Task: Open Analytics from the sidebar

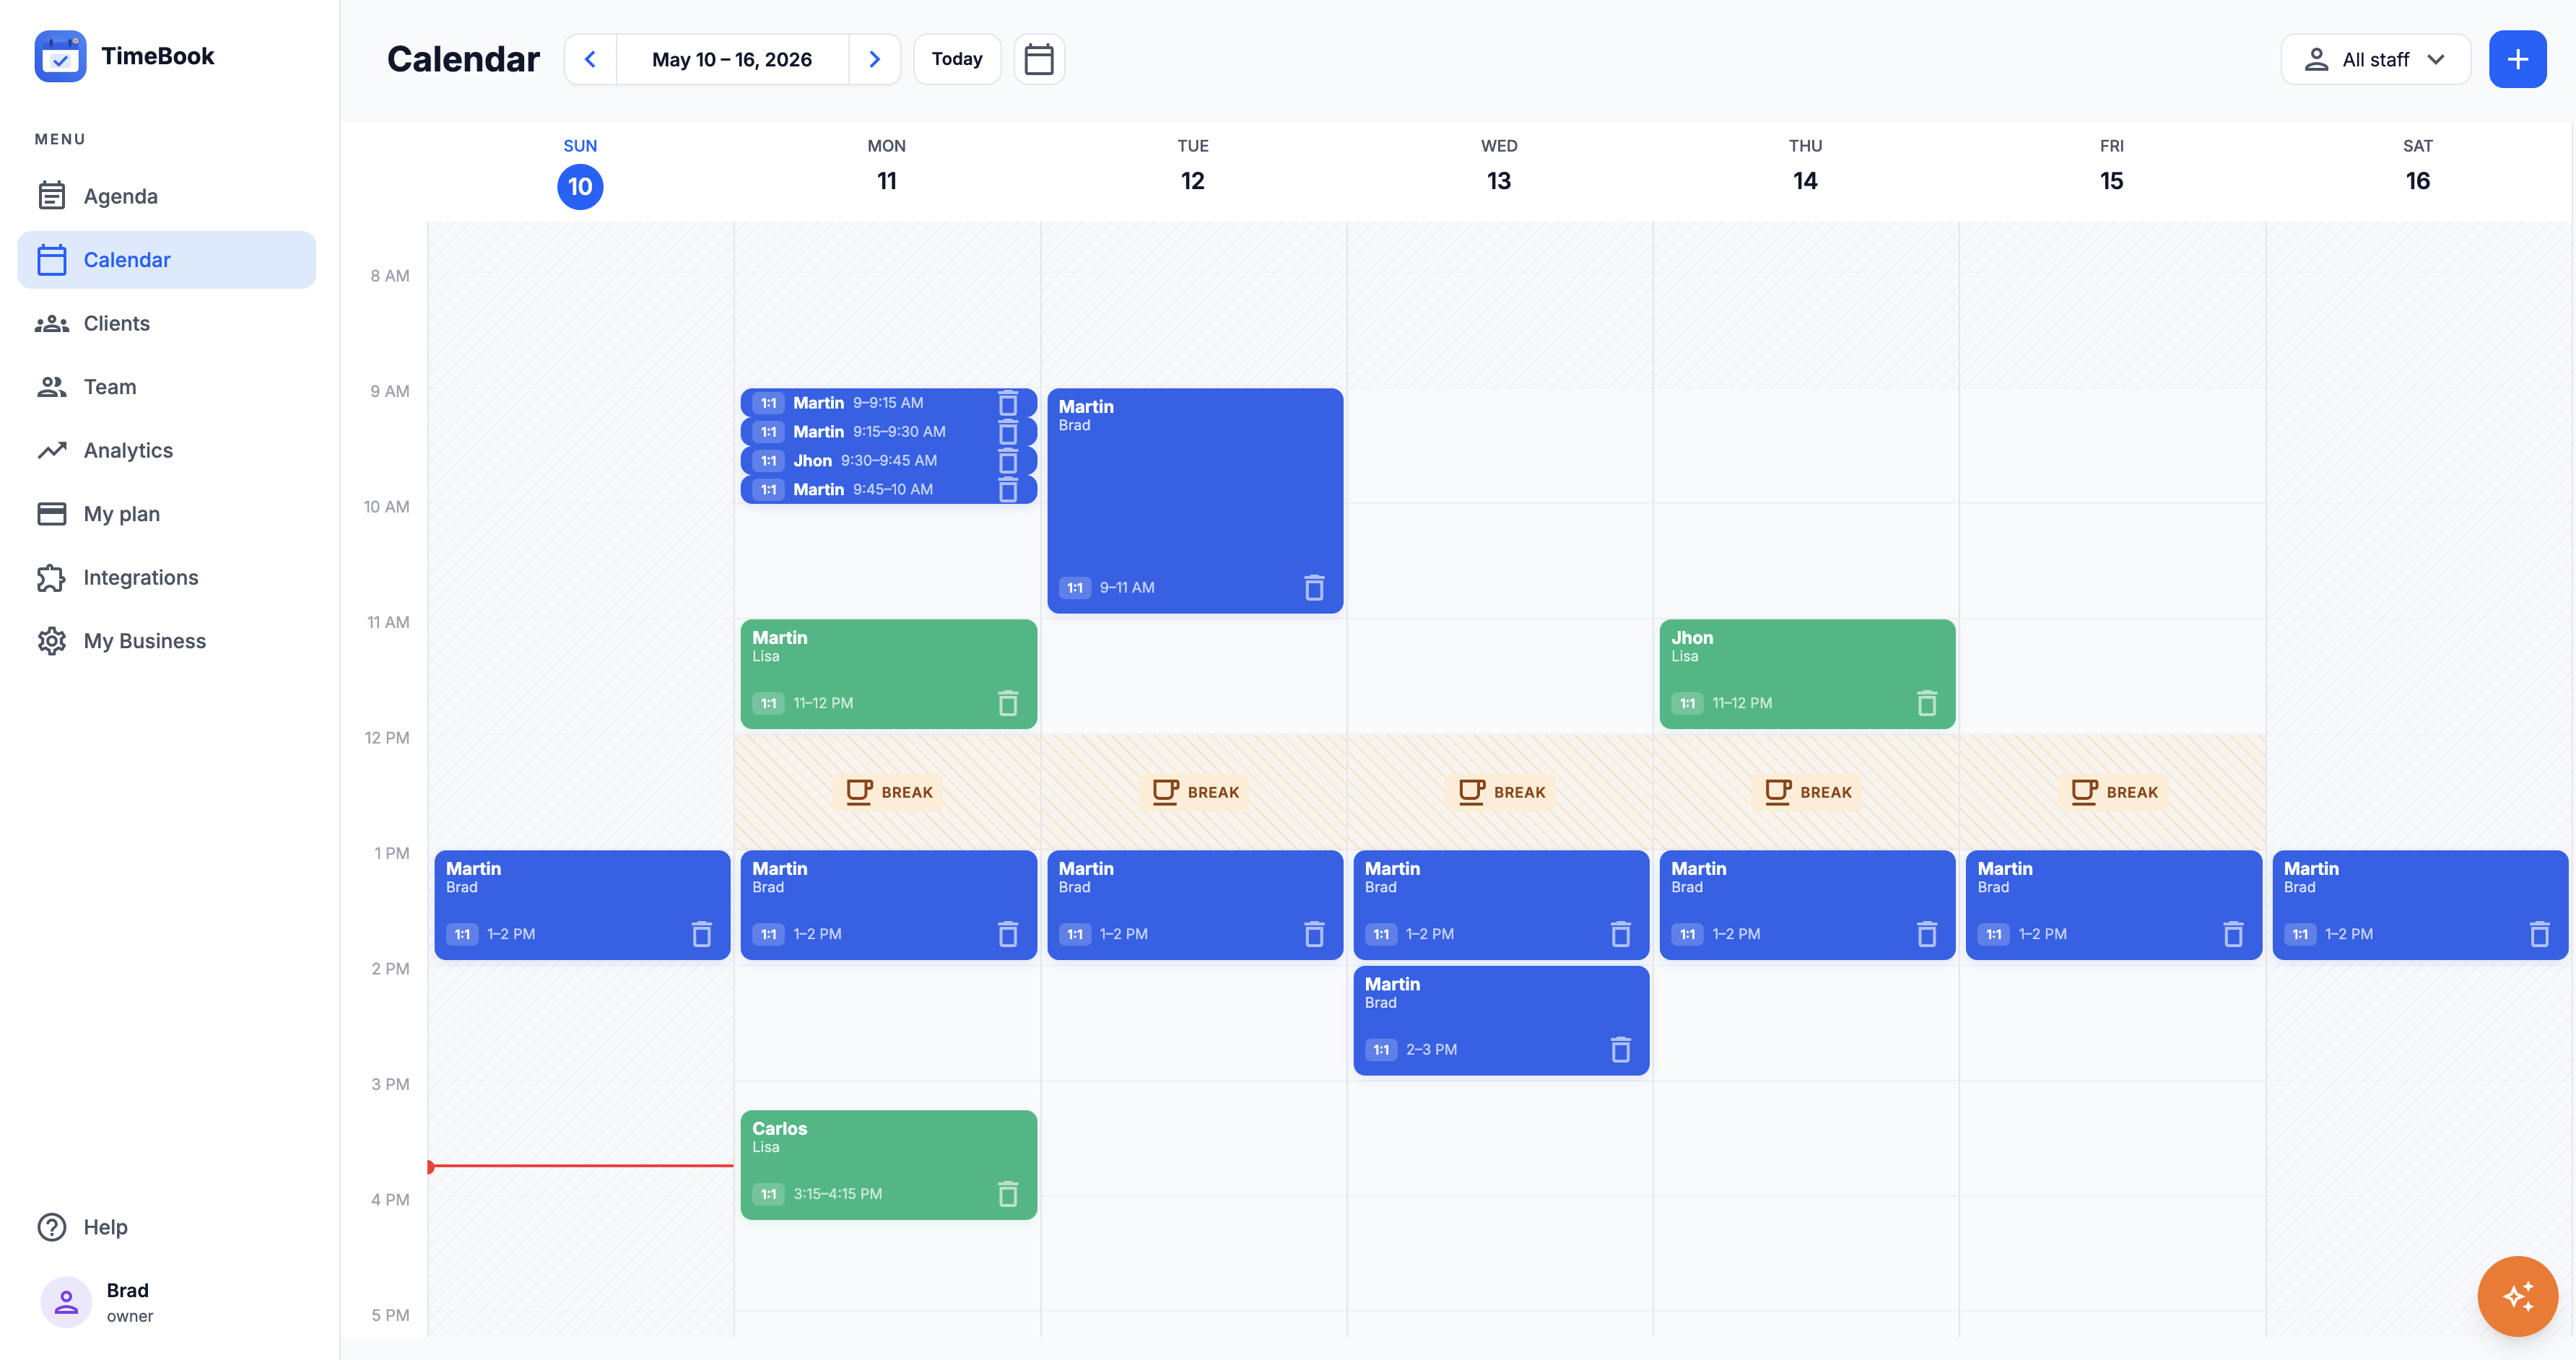Action: pos(166,450)
